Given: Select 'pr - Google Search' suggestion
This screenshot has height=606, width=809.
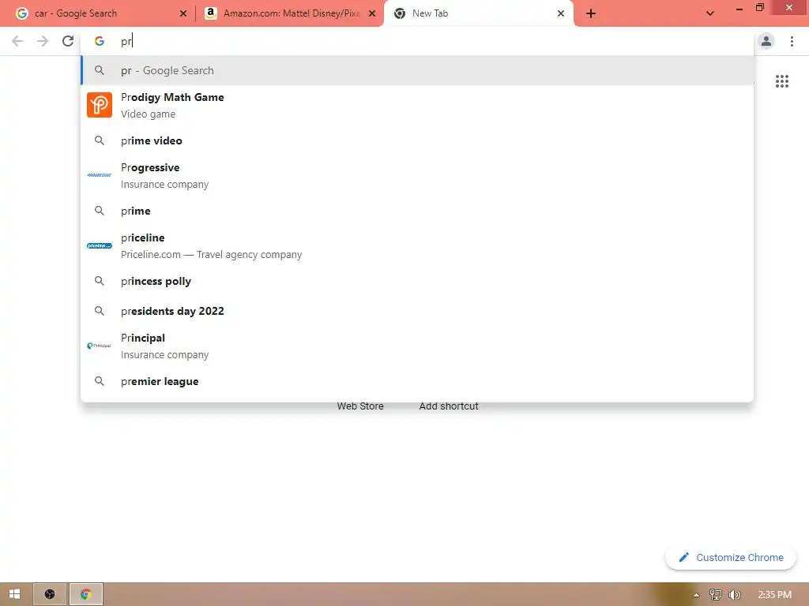Looking at the screenshot, I should click(x=417, y=70).
